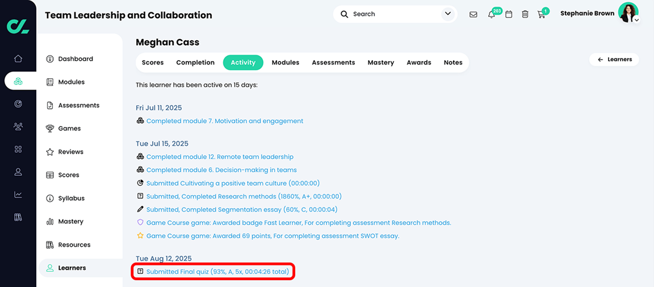This screenshot has width=654, height=287.
Task: Click shield badge icon beside Fast Learner
Action: click(140, 223)
